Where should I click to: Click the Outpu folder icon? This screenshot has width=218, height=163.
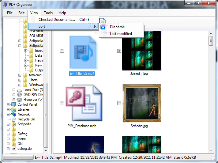[31, 70]
